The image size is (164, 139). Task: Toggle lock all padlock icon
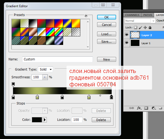(150, 28)
